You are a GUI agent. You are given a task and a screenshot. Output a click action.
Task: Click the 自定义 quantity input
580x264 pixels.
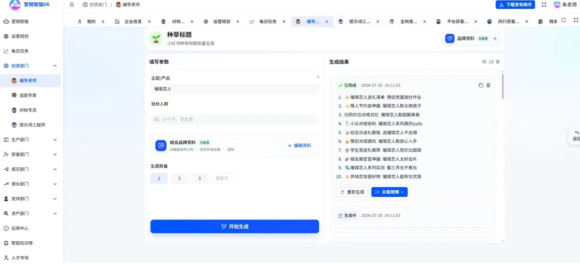pyautogui.click(x=225, y=179)
